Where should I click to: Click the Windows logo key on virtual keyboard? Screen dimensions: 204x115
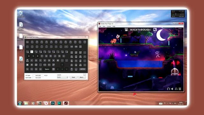coord(27,65)
